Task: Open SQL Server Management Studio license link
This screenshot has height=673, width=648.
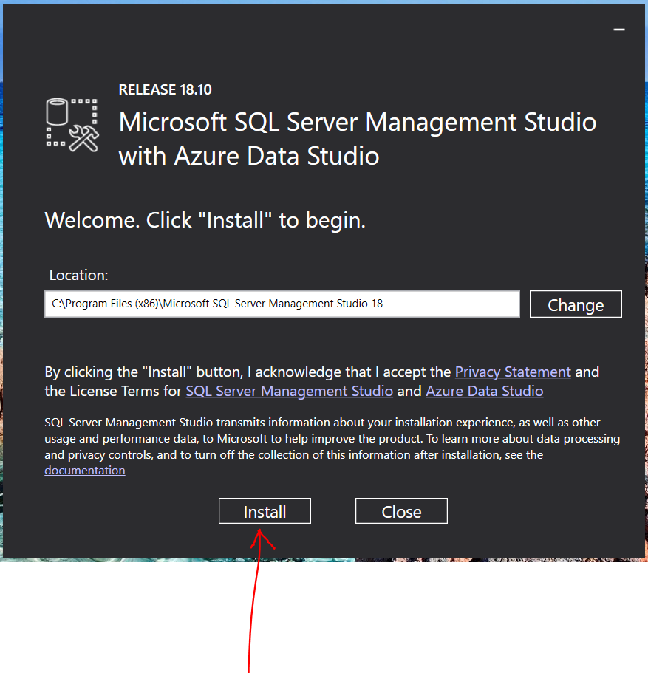Action: [x=289, y=391]
